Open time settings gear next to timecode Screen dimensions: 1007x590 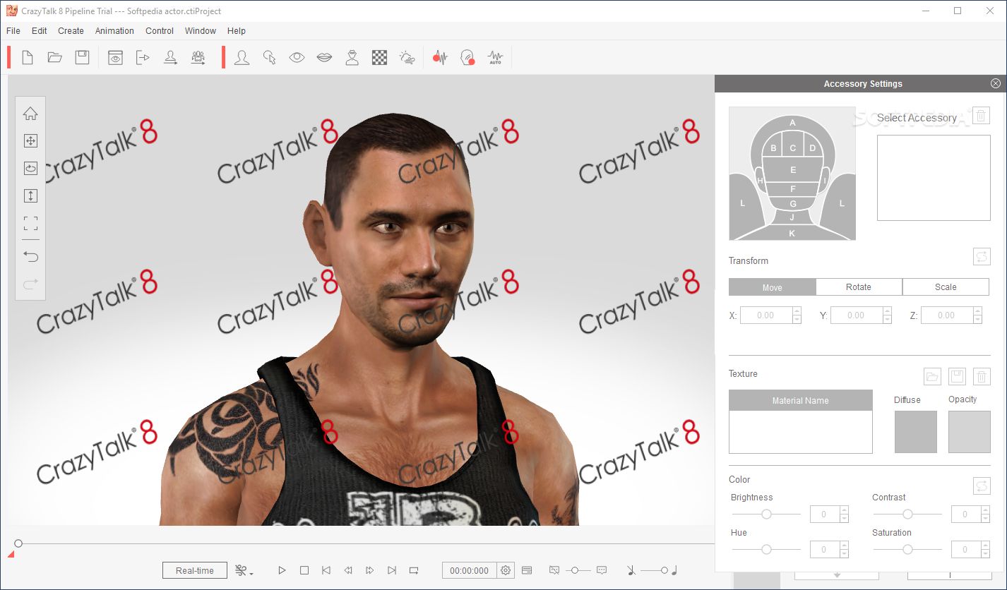pos(506,570)
